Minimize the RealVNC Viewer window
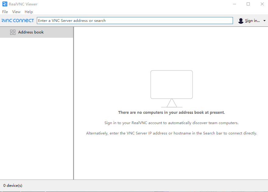 (x=234, y=4)
